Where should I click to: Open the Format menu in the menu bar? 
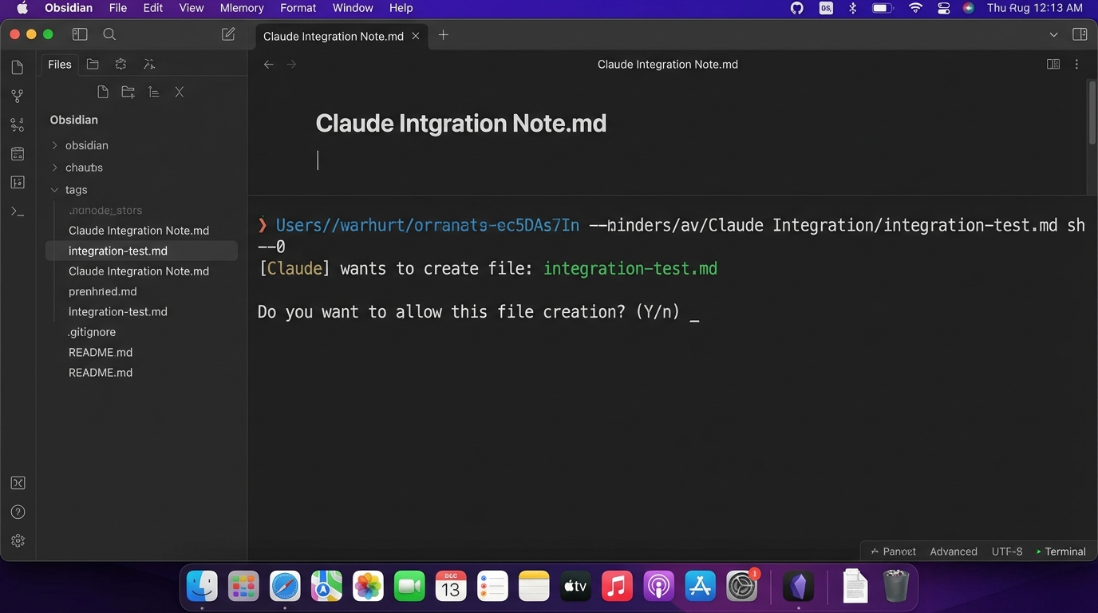(x=298, y=7)
